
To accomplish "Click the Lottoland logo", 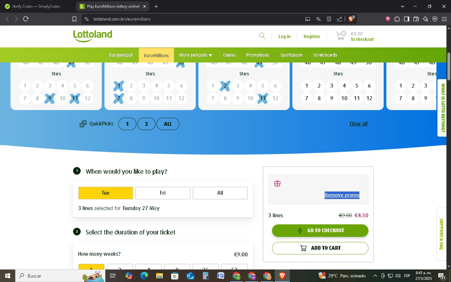I will coord(93,36).
